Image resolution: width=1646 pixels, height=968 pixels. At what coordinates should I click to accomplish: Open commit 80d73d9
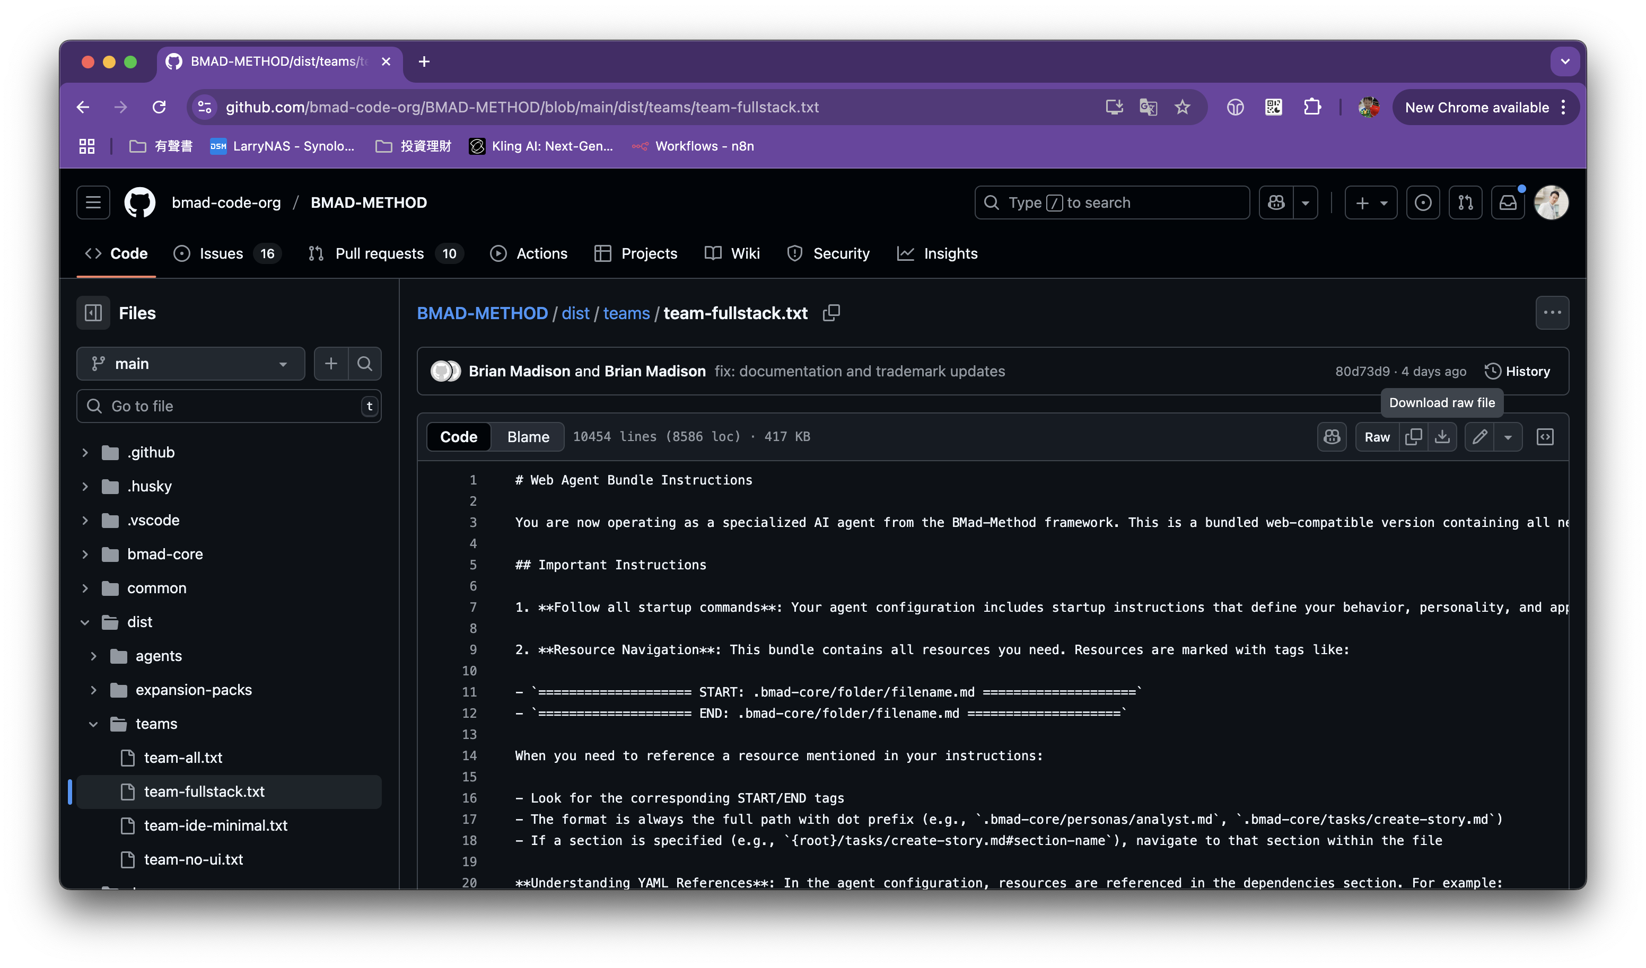pyautogui.click(x=1362, y=371)
